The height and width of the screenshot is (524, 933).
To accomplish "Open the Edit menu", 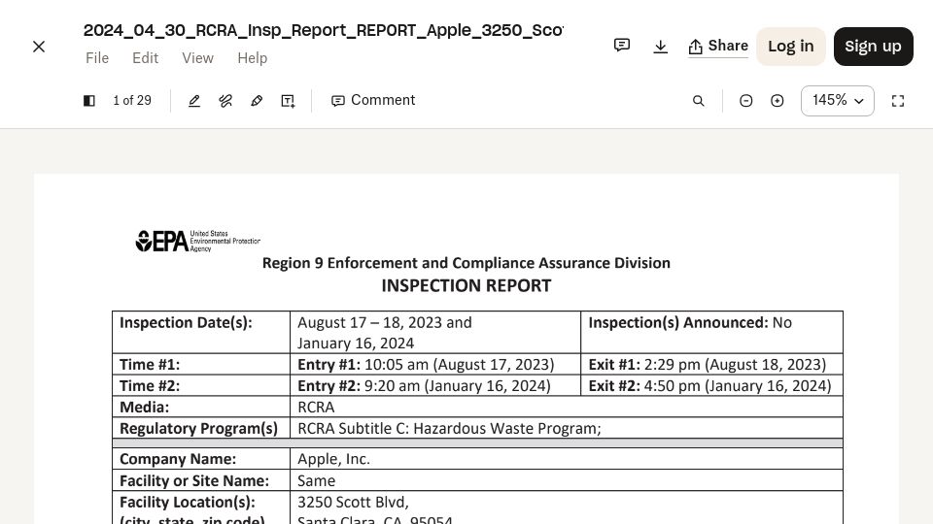I will (145, 58).
